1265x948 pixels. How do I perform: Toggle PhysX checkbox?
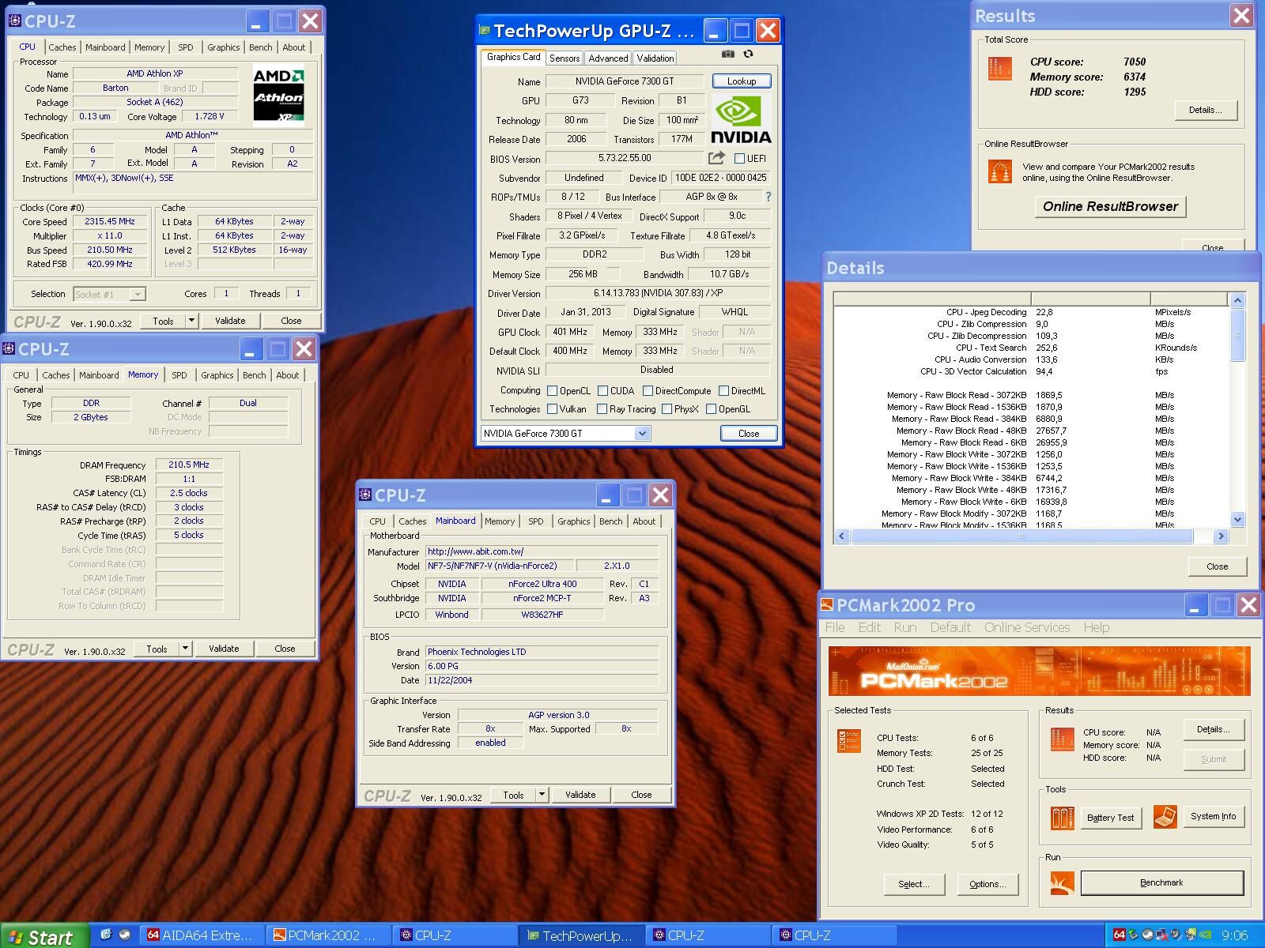pyautogui.click(x=666, y=408)
